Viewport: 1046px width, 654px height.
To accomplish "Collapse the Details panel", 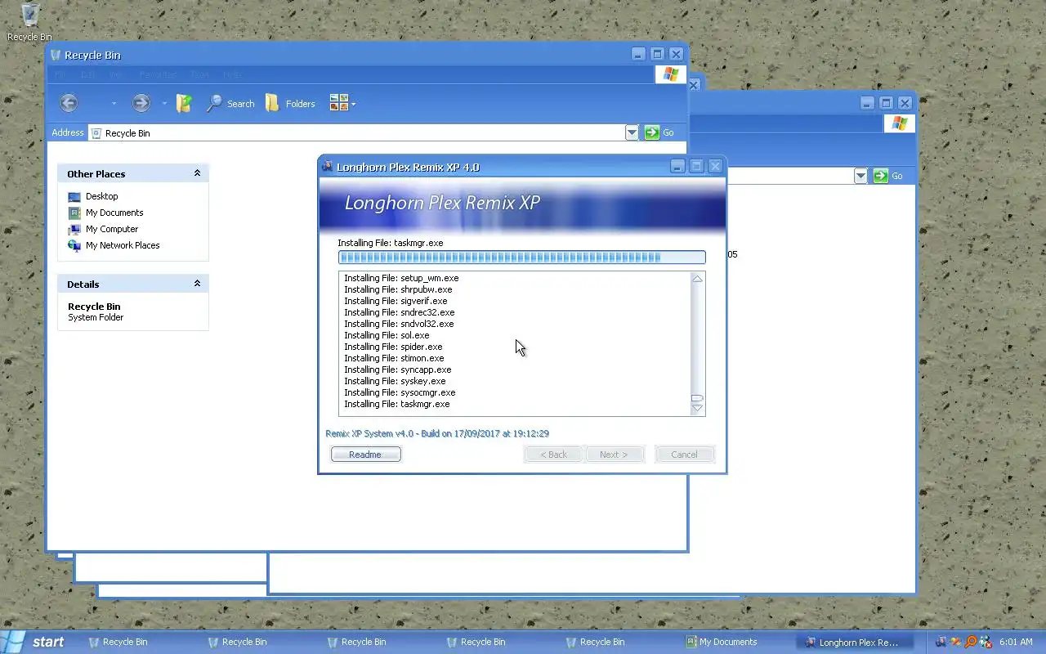I will 197,284.
